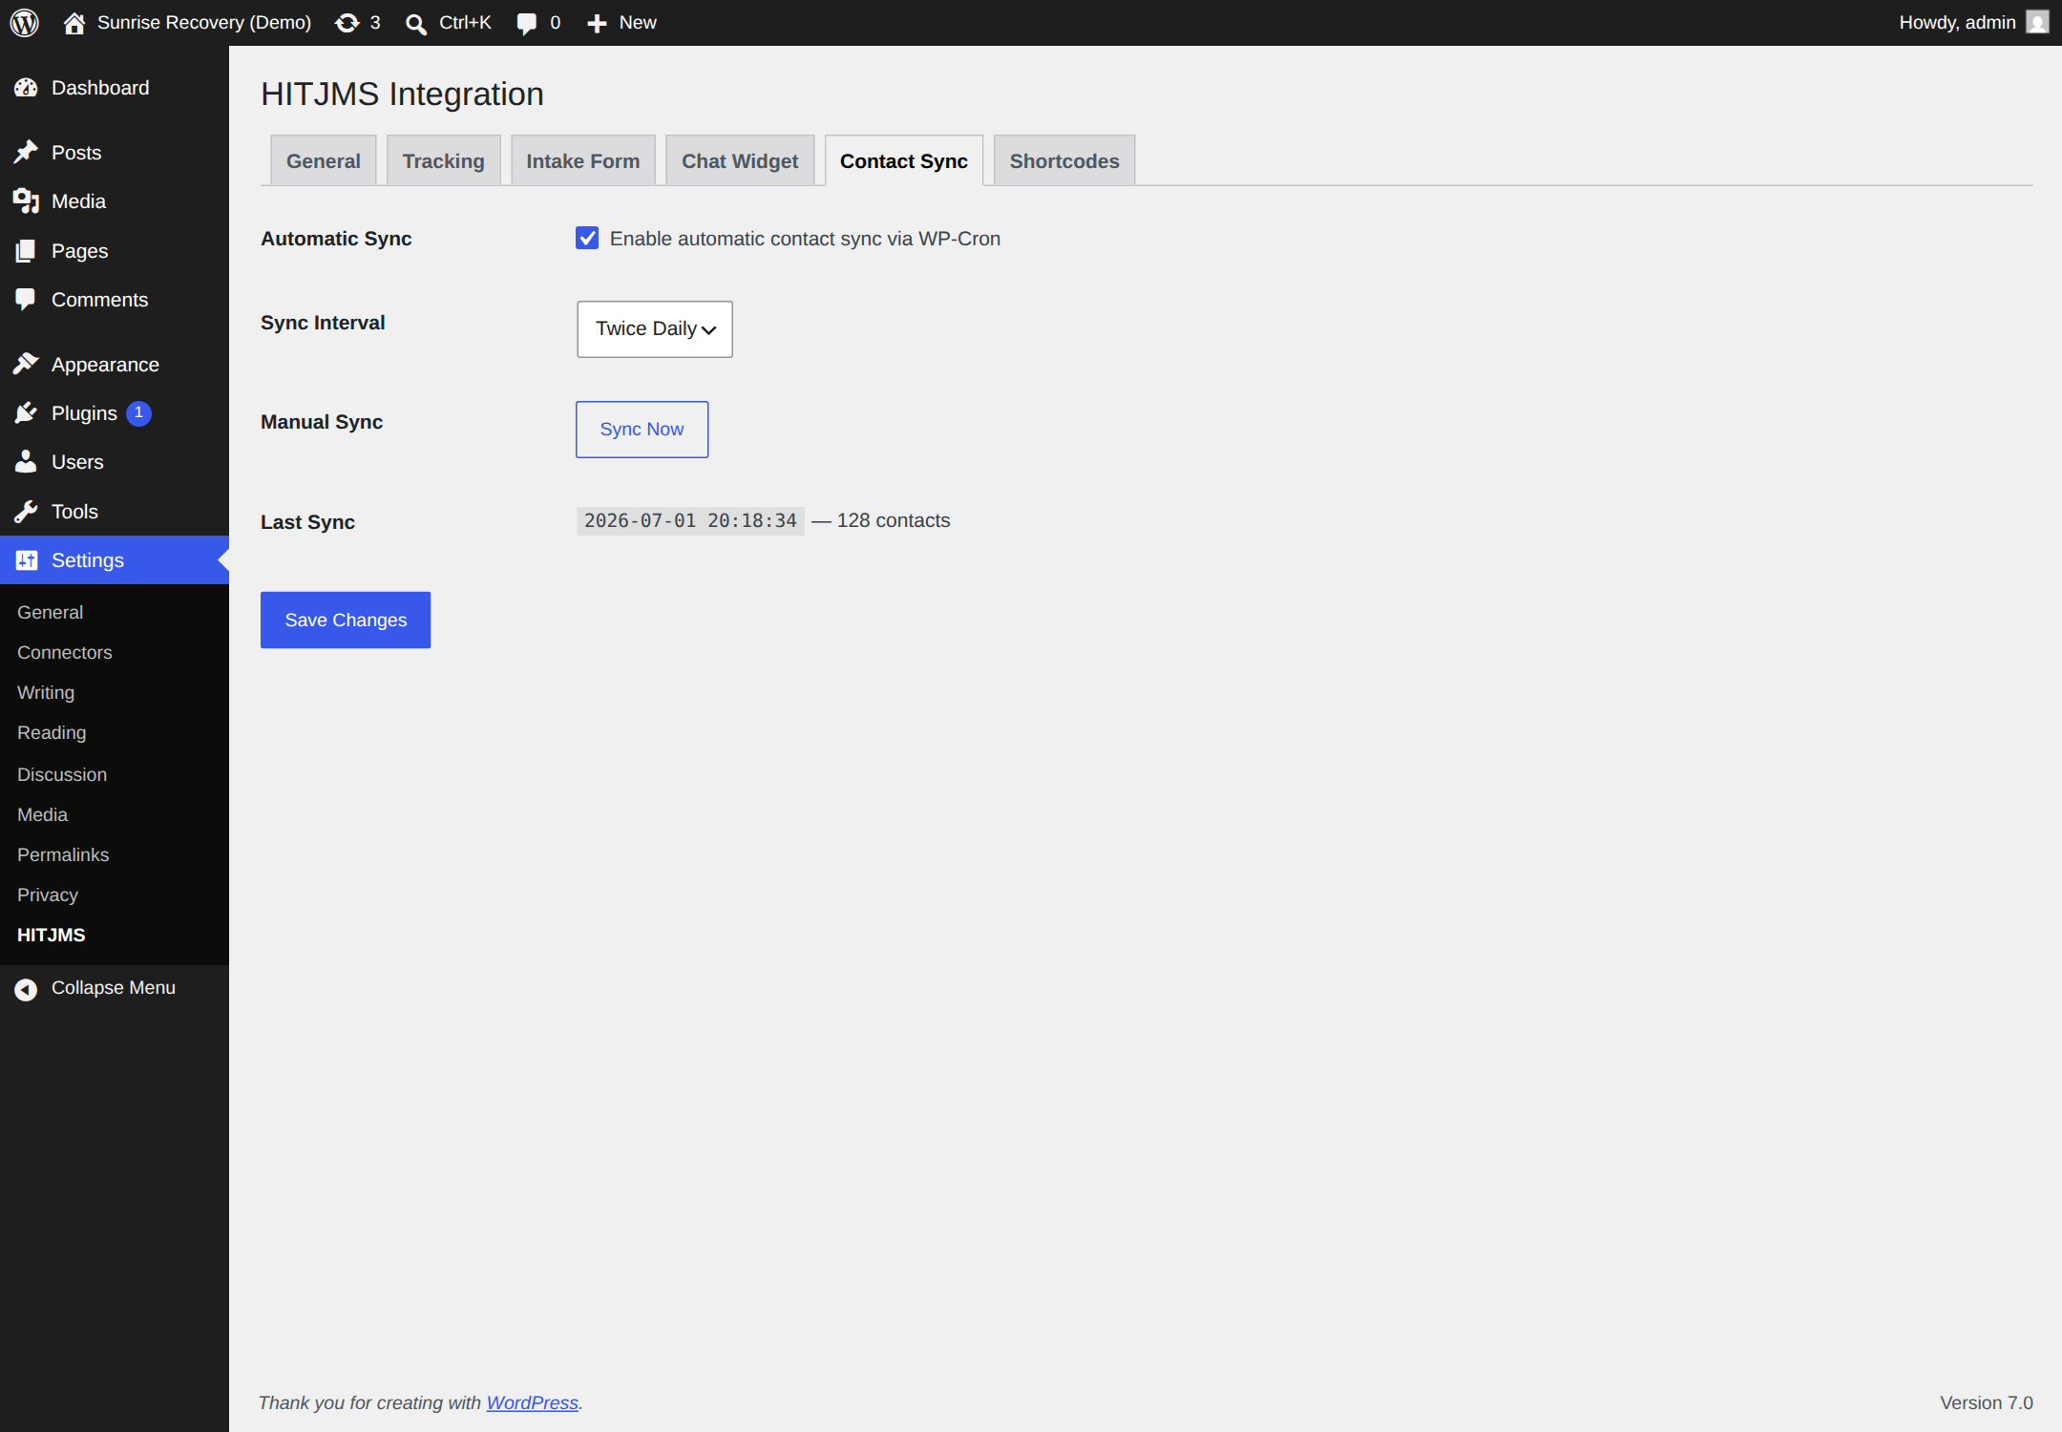Open Permalinks settings submenu item
The height and width of the screenshot is (1432, 2062).
[x=63, y=854]
